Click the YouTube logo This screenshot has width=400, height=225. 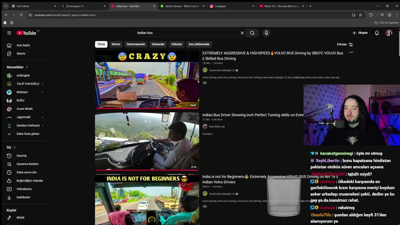point(27,33)
